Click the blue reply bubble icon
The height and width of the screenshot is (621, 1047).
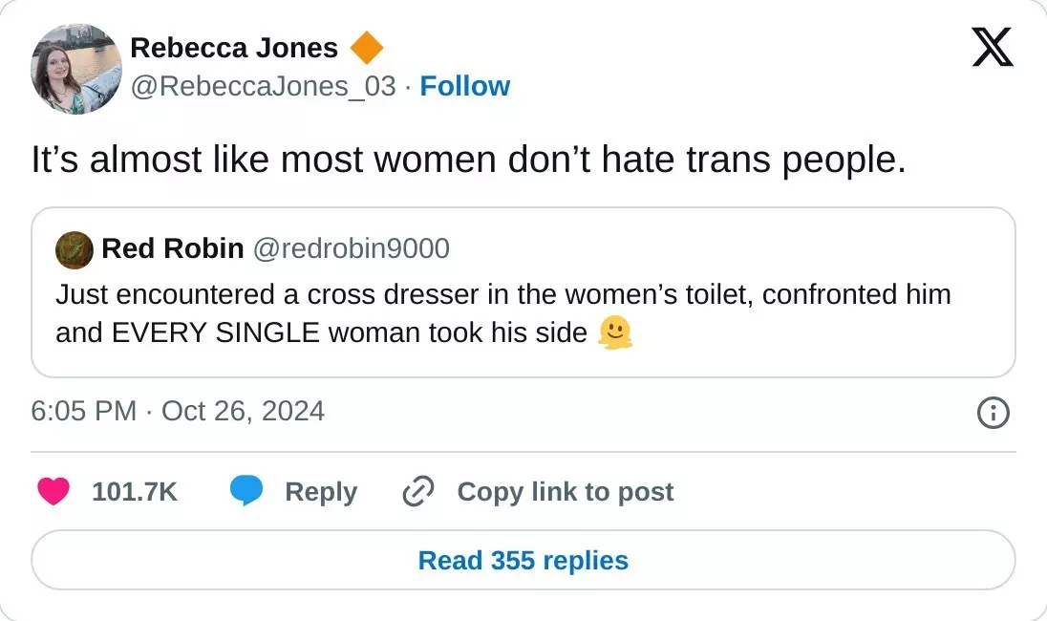pyautogui.click(x=246, y=491)
